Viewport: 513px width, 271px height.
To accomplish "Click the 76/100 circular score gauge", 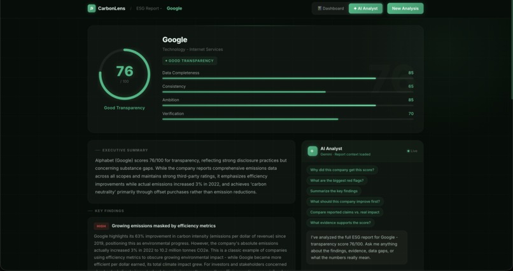I will pyautogui.click(x=124, y=74).
